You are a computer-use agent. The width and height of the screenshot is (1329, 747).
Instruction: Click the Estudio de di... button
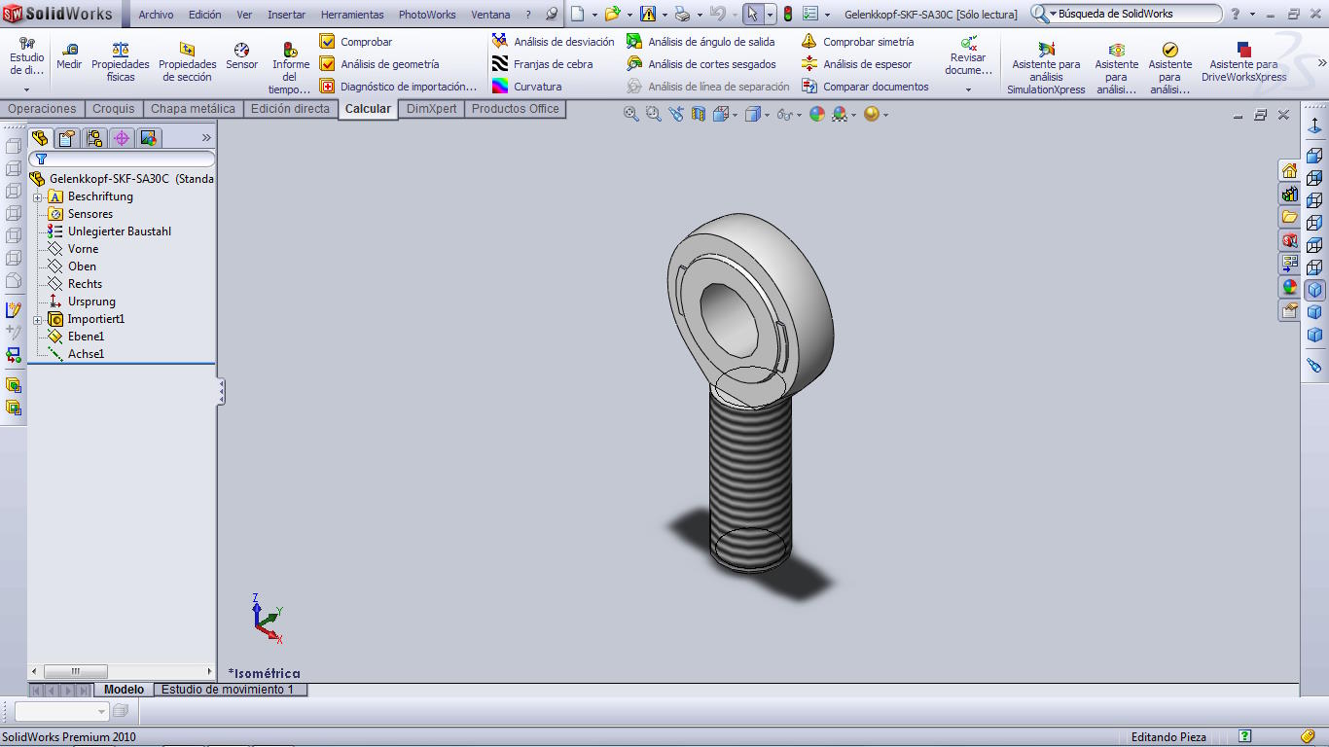pos(26,56)
